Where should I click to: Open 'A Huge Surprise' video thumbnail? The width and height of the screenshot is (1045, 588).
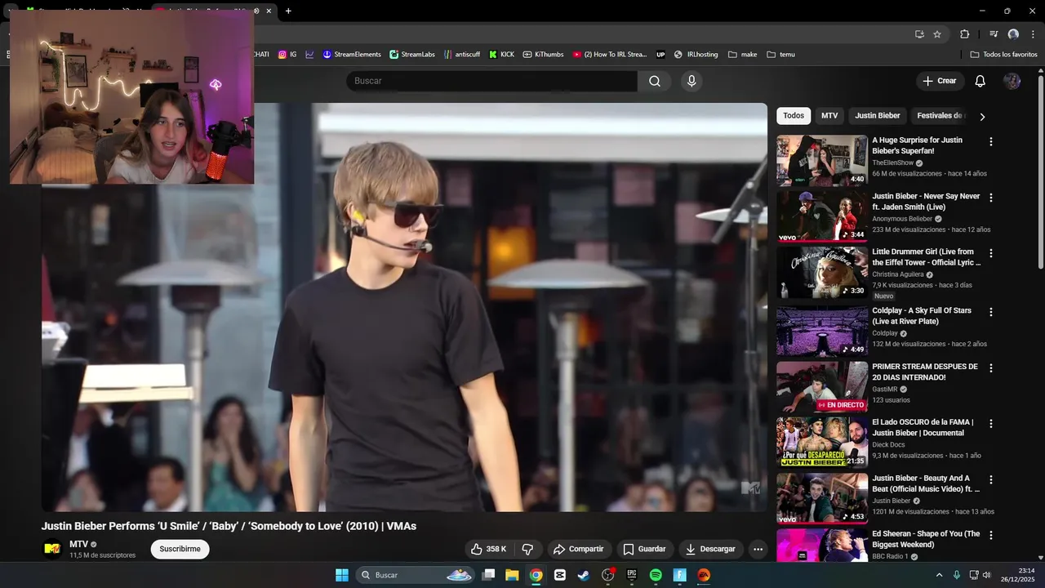pos(822,160)
